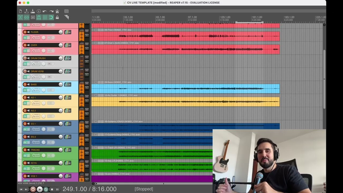Go to project start transport button
The image size is (343, 193).
pyautogui.click(x=21, y=189)
